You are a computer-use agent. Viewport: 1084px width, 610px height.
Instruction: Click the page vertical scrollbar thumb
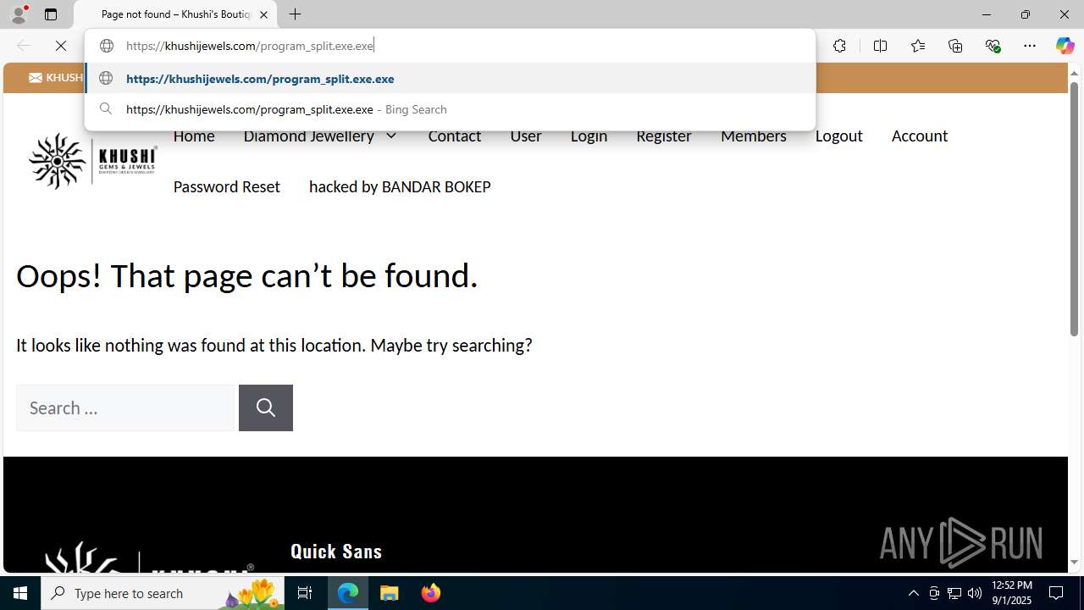[1074, 211]
